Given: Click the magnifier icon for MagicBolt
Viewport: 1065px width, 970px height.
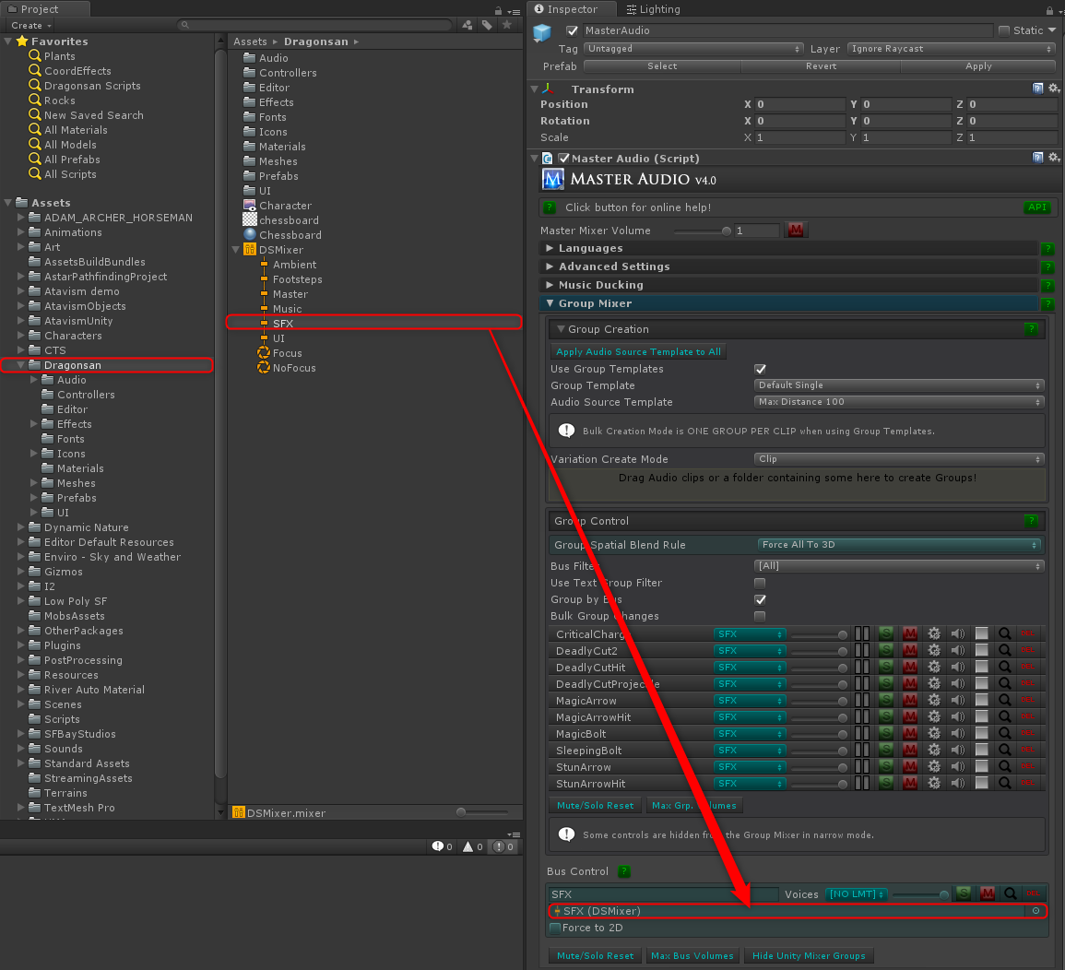Looking at the screenshot, I should (x=1005, y=733).
